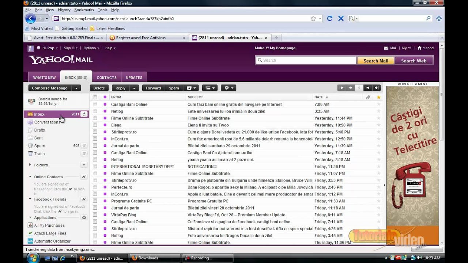This screenshot has width=468, height=263.
Task: Jump to last page arrow
Action: (377, 88)
